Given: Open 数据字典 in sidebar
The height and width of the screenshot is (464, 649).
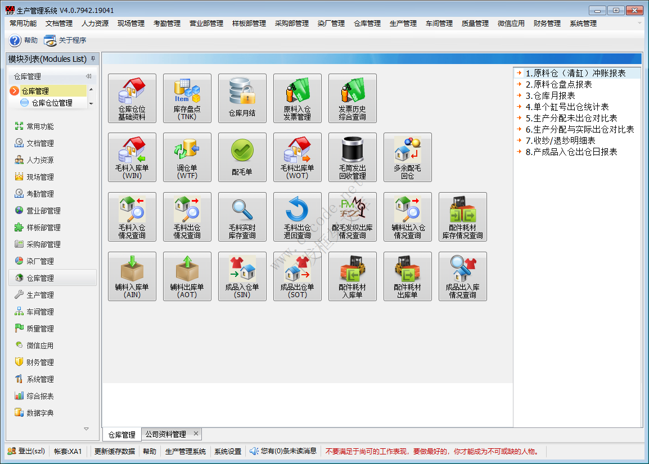Looking at the screenshot, I should (x=40, y=413).
